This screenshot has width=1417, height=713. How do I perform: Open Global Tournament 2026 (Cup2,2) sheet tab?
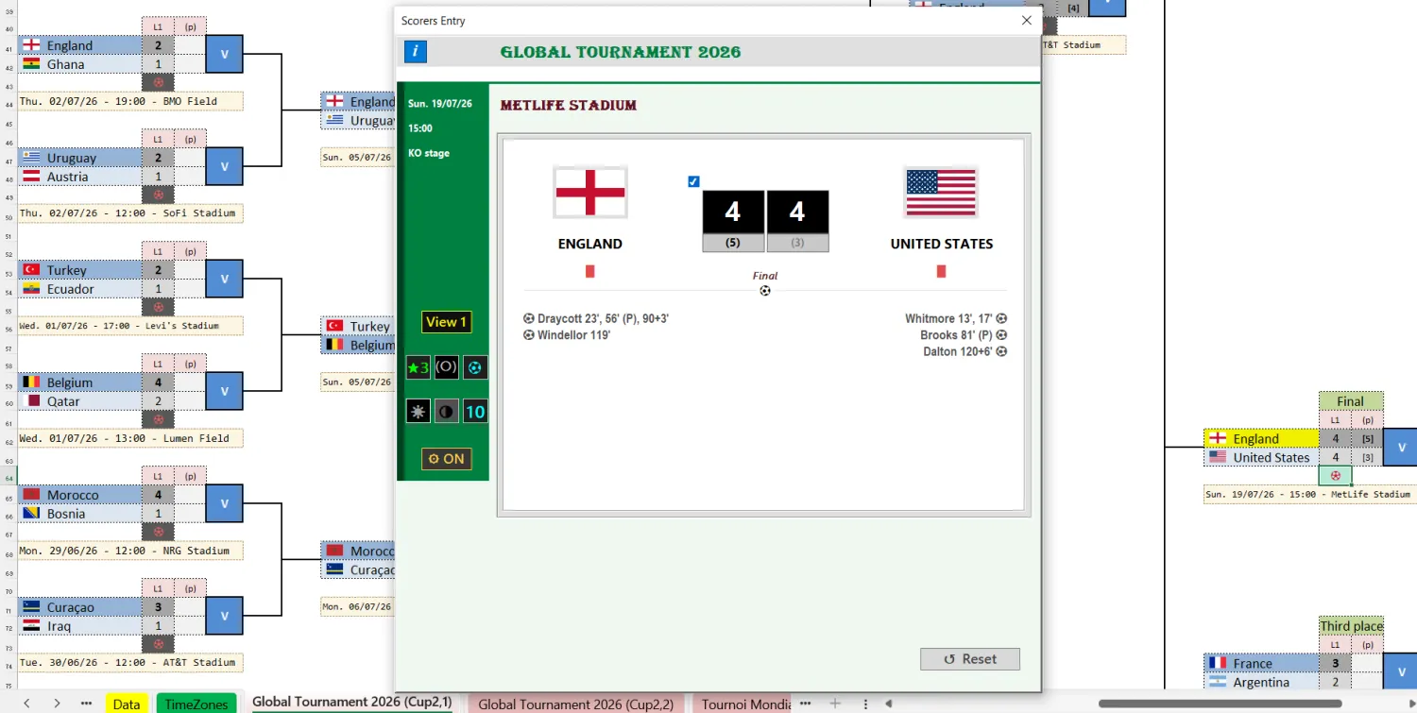coord(576,704)
